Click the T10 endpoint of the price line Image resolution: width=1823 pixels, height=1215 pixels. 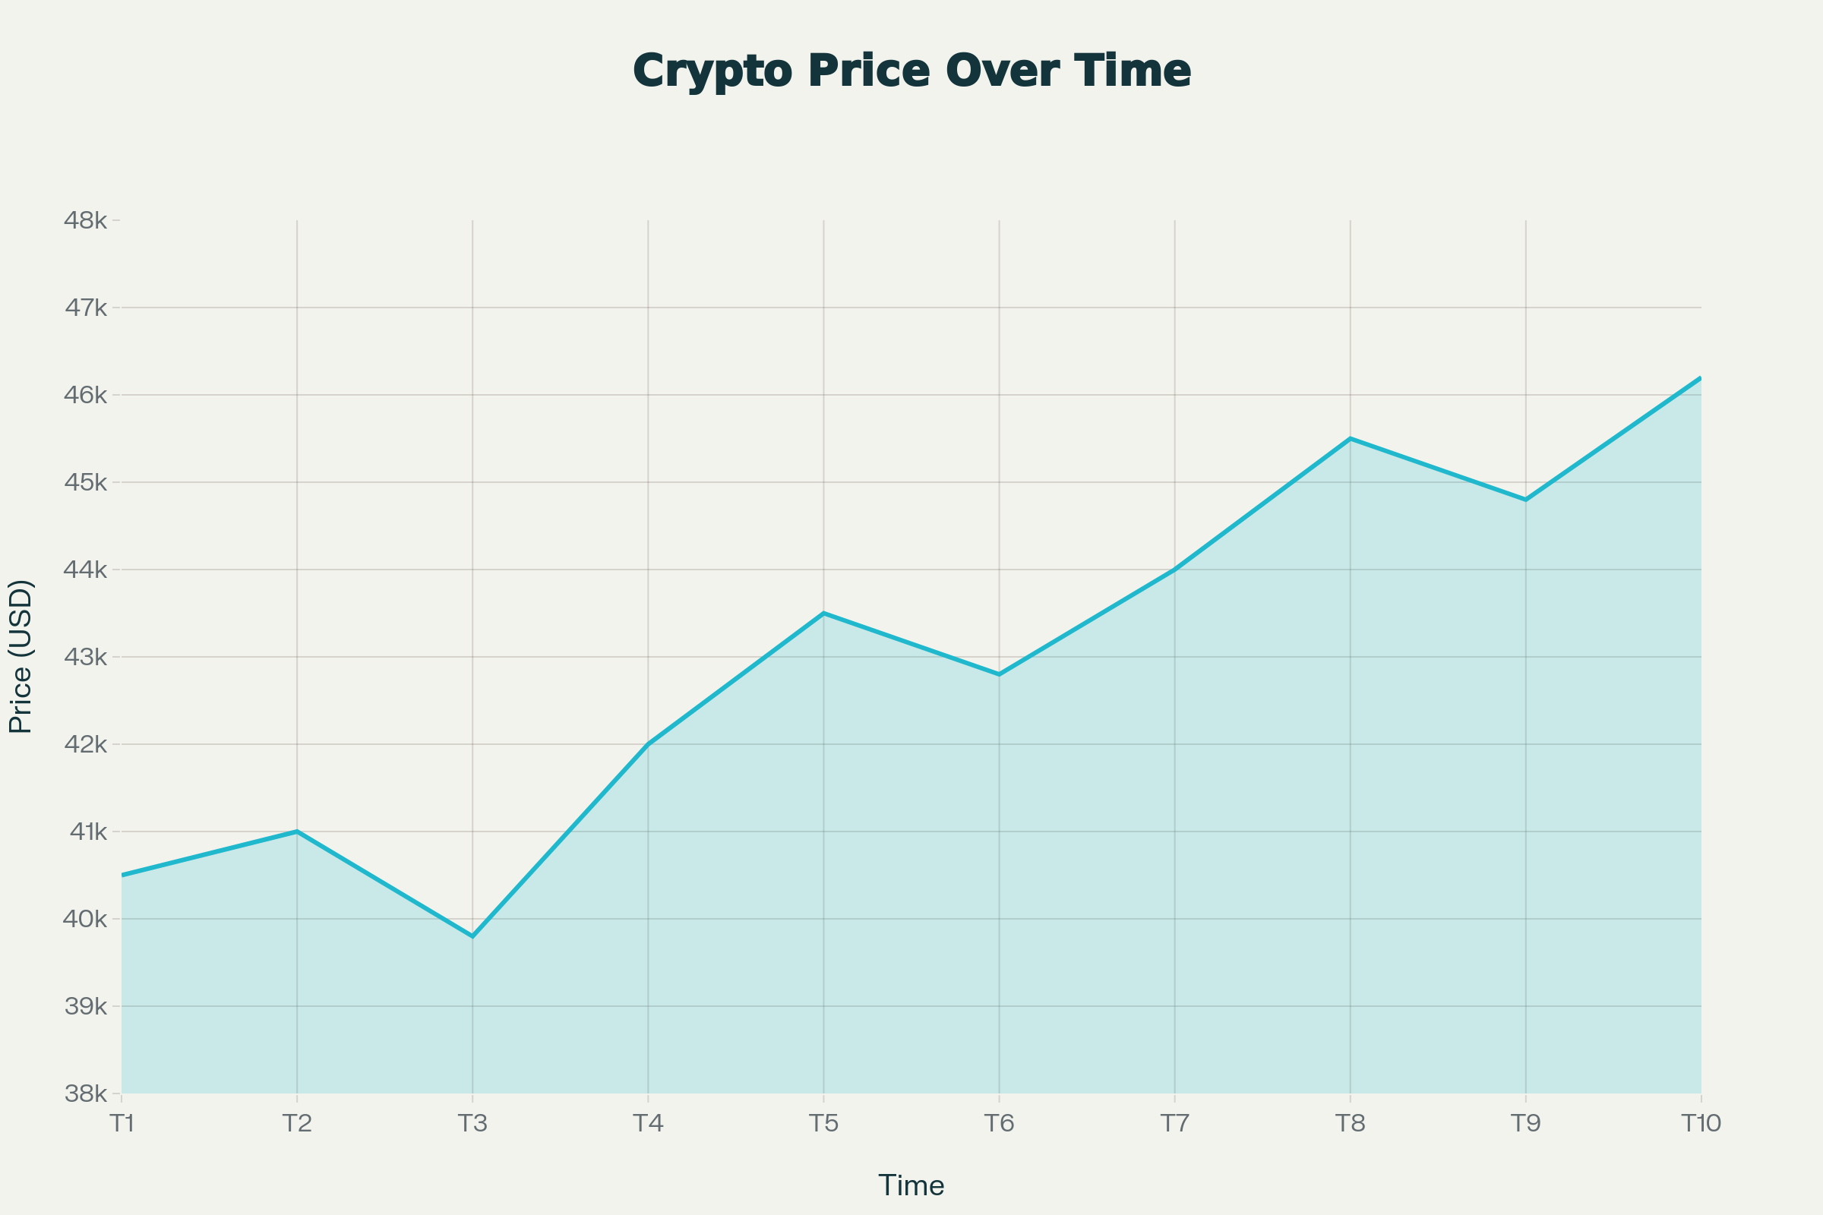(x=1701, y=378)
